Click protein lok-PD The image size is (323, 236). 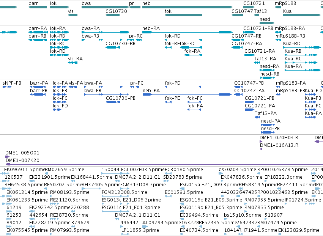click(60, 106)
